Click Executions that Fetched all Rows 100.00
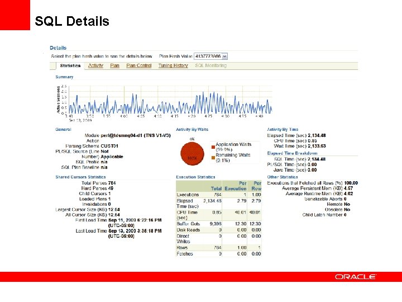402x302 pixels. (x=351, y=183)
